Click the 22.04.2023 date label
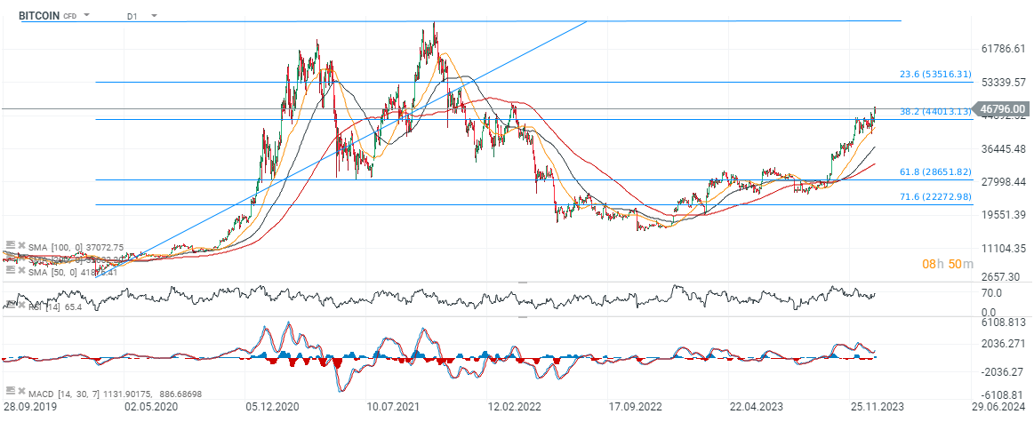Screen dimensions: 1034x422 pyautogui.click(x=757, y=405)
